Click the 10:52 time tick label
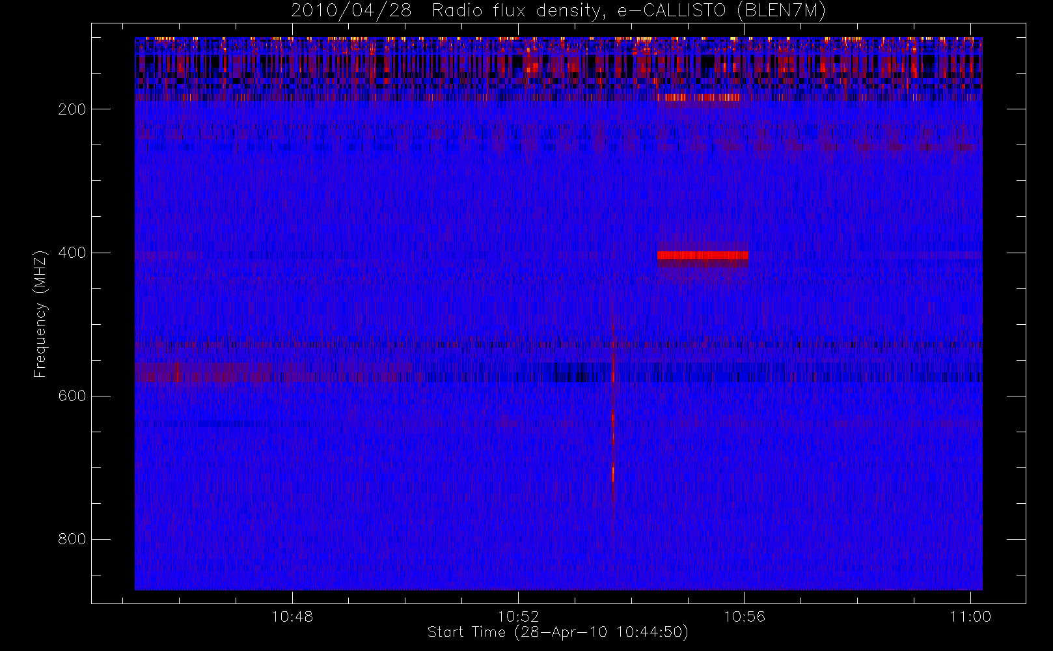1053x651 pixels. (519, 616)
